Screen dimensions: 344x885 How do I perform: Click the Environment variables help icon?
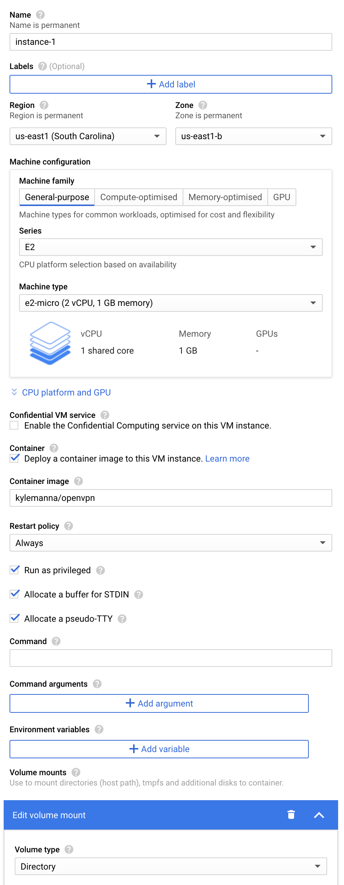point(99,729)
